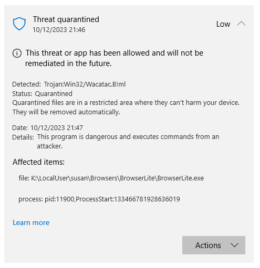Open the Actions dropdown button

[x=213, y=245]
